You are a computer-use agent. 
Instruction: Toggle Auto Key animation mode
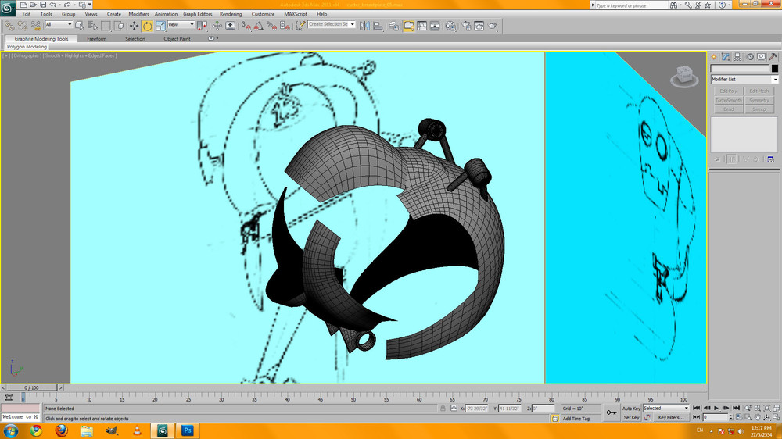[631, 408]
